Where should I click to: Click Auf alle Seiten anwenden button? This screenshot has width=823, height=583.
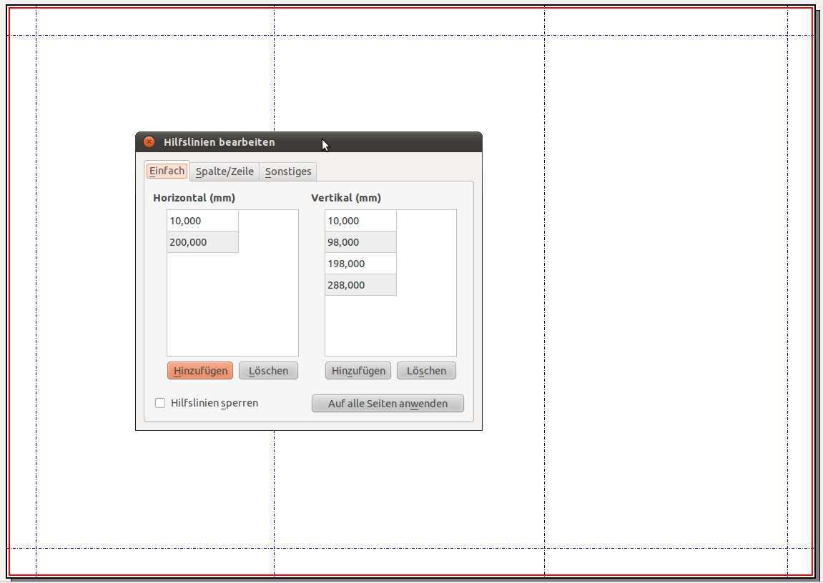388,404
